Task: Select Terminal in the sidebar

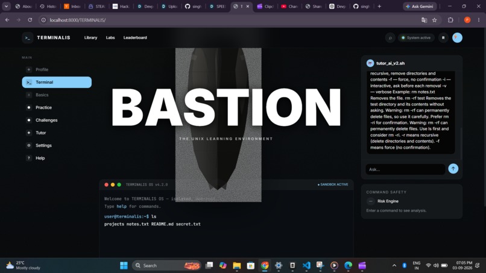Action: coord(57,83)
